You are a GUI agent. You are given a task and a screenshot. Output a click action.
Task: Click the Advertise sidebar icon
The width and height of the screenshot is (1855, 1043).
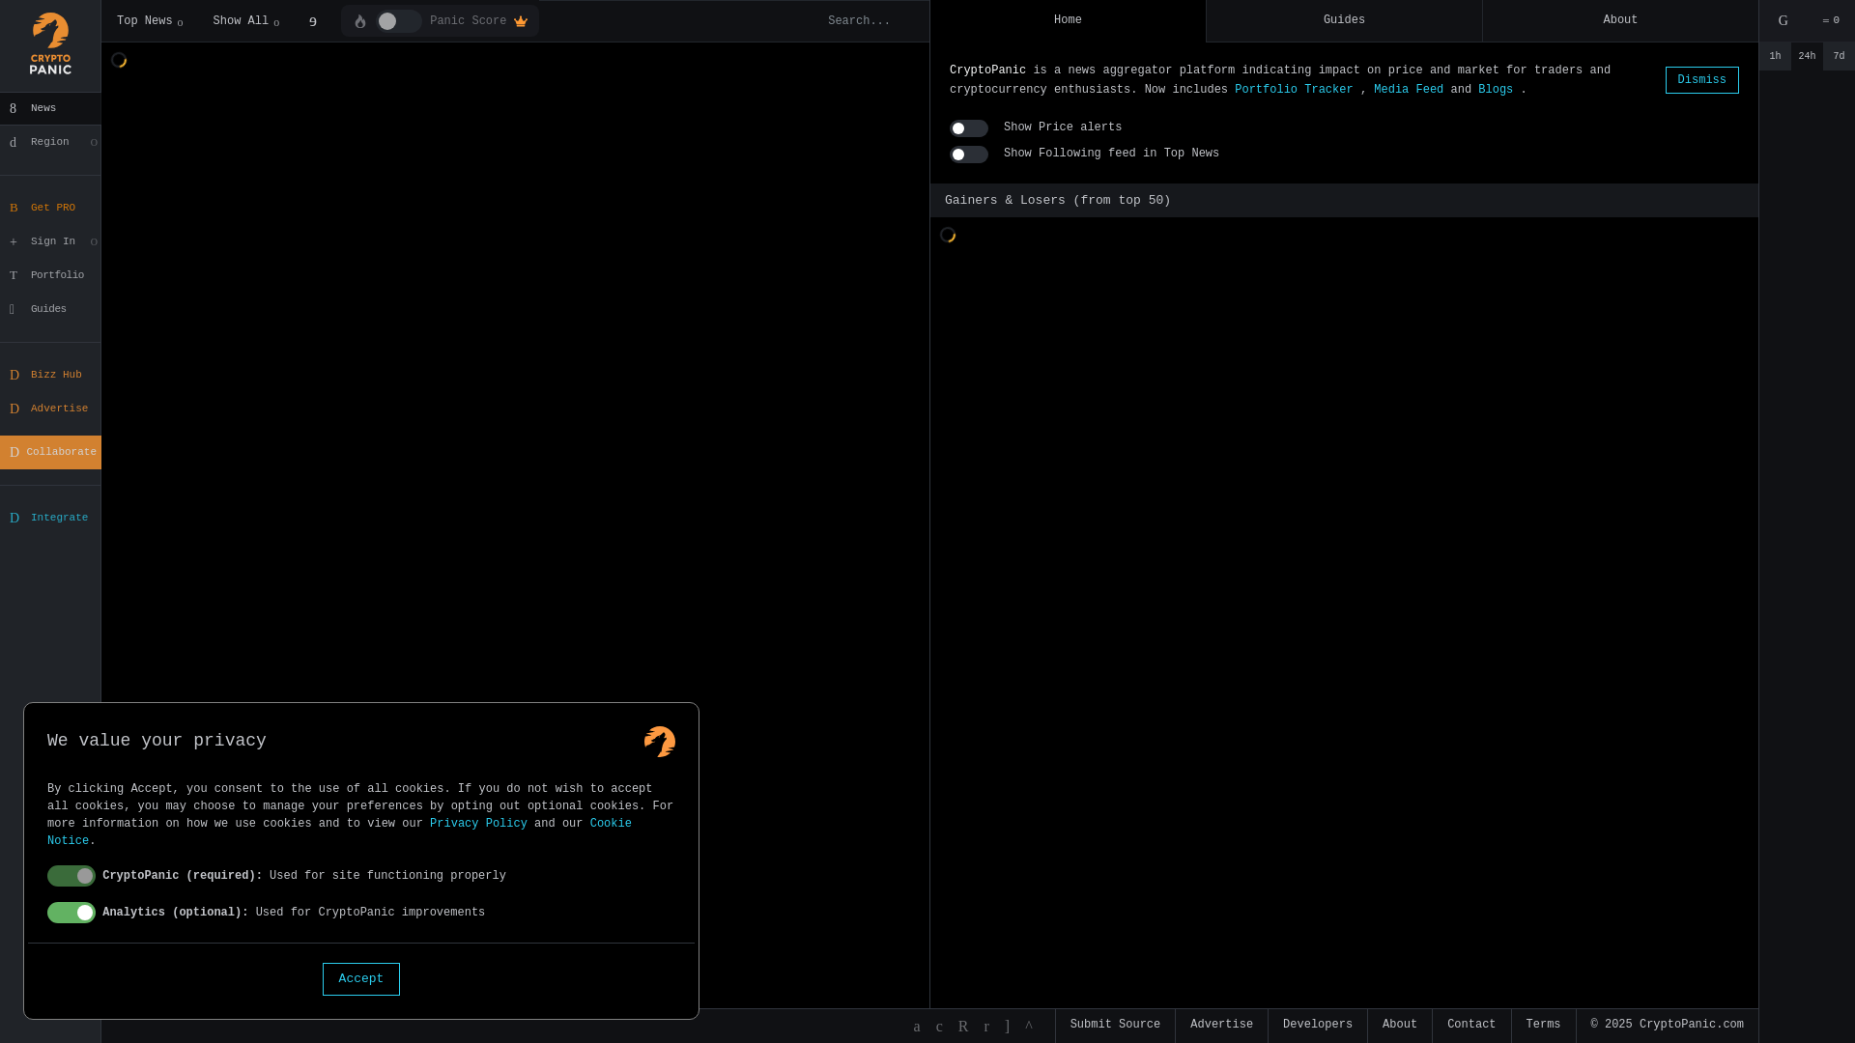[x=14, y=409]
